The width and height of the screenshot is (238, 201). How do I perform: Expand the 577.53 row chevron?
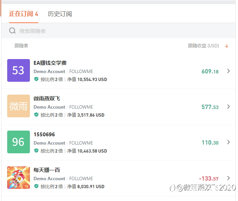pyautogui.click(x=228, y=107)
